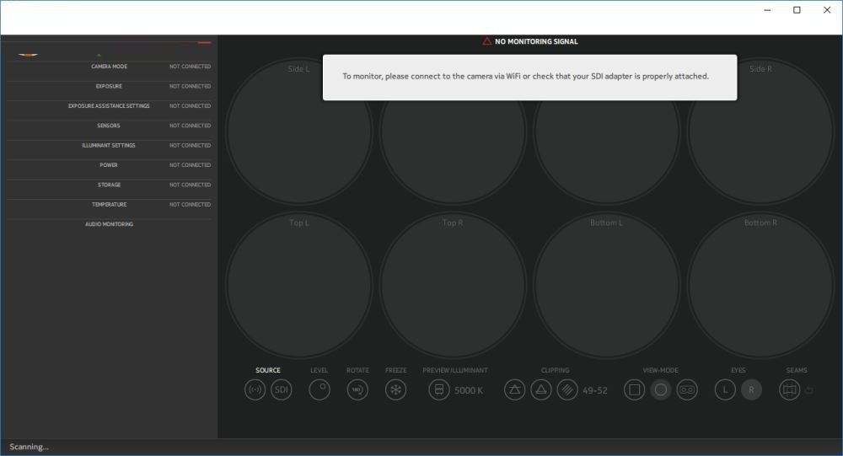The image size is (843, 456).
Task: Click the Side R sensor preview
Action: point(760,131)
